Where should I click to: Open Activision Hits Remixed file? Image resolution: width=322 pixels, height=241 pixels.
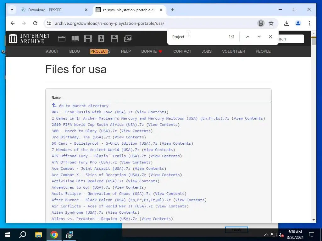87,181
